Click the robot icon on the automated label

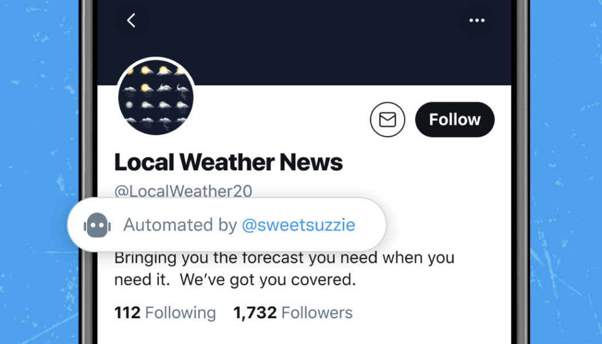97,225
